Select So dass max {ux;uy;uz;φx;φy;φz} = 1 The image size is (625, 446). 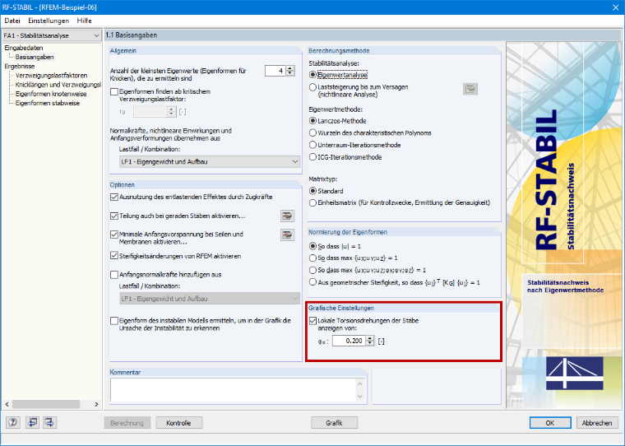[x=312, y=270]
